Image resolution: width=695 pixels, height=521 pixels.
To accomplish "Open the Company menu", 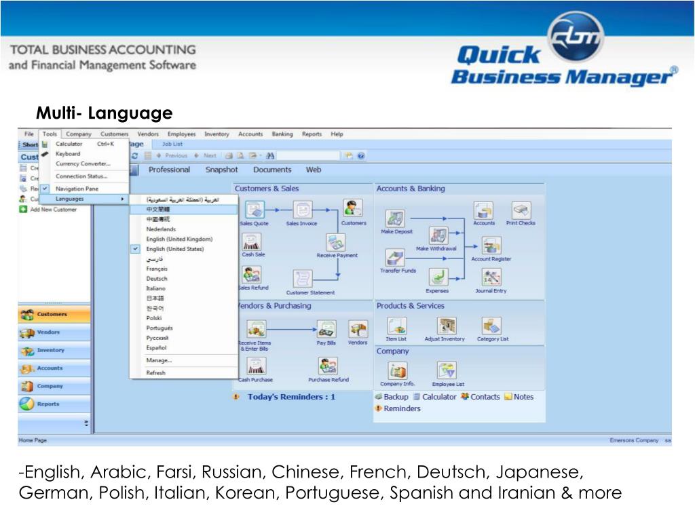I will [x=79, y=134].
